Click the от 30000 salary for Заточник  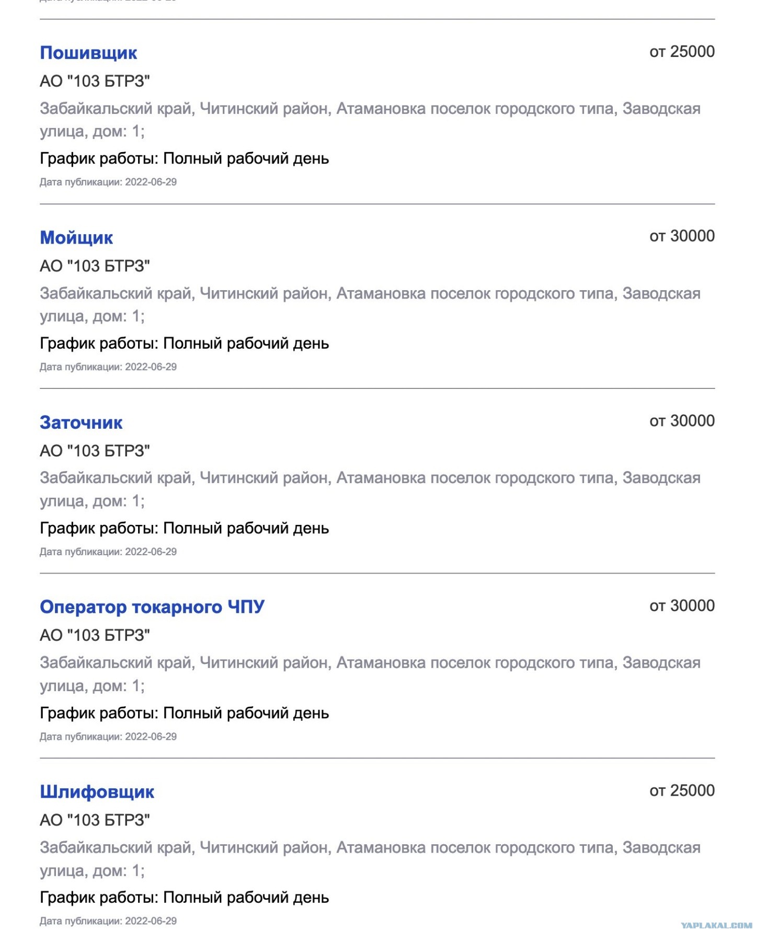pyautogui.click(x=682, y=421)
